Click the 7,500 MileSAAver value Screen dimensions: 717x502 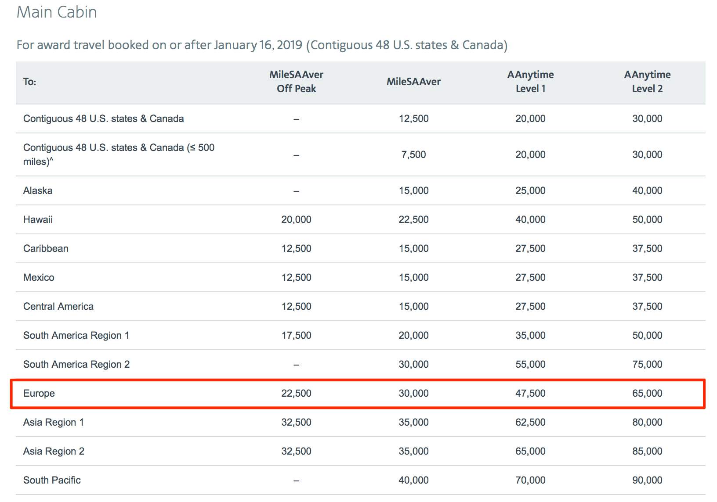(413, 154)
